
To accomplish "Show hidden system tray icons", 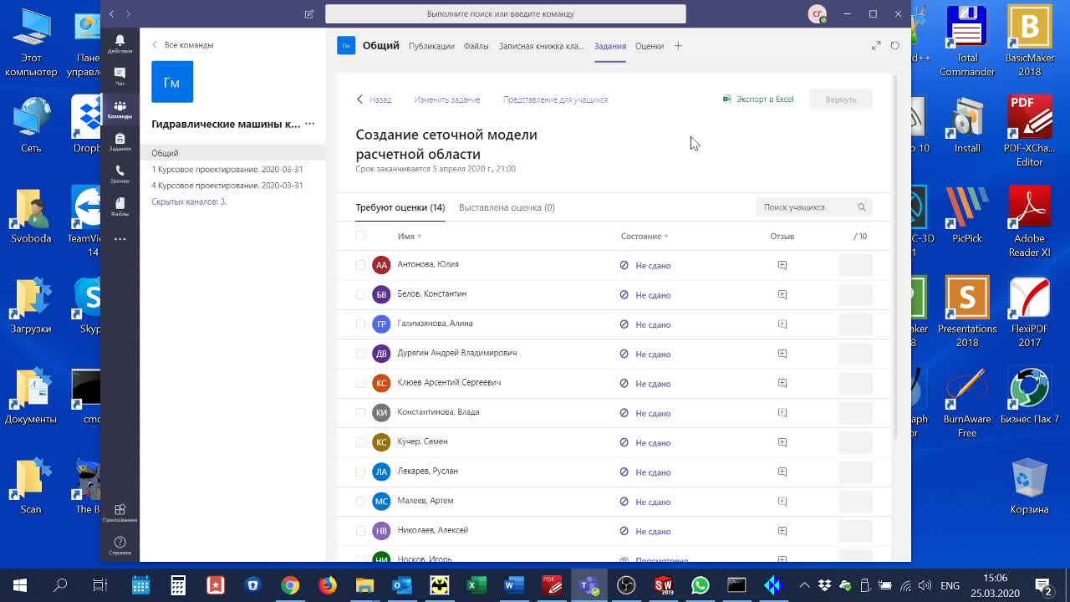I will (804, 585).
